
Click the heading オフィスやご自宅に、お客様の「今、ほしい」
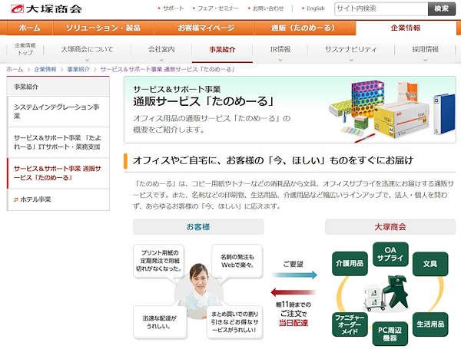click(x=273, y=160)
